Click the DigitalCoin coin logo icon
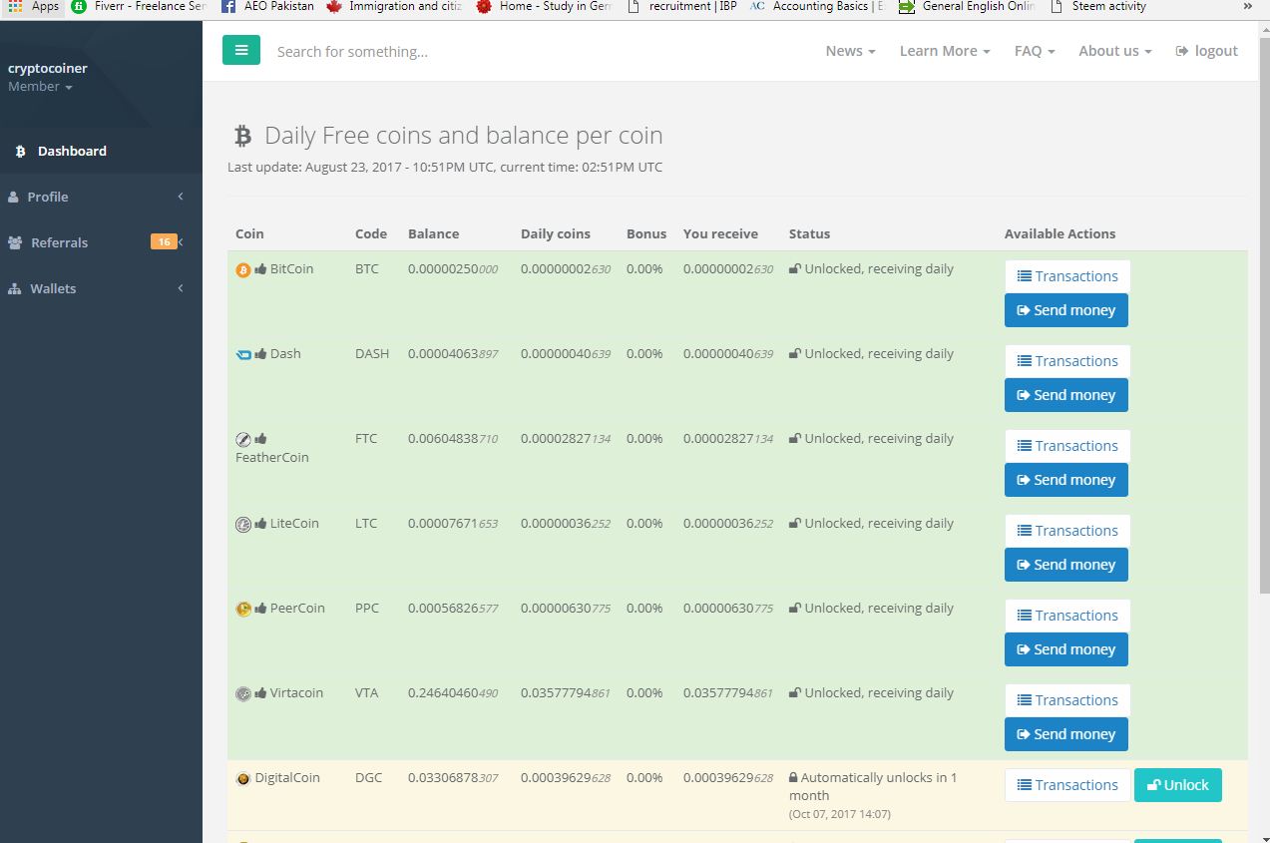The image size is (1270, 843). (243, 778)
